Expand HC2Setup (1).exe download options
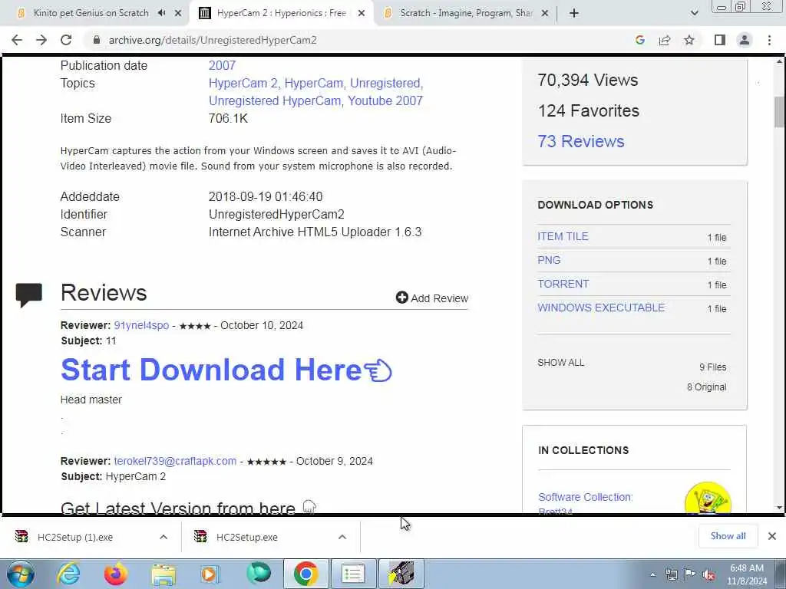Screen dimensions: 786x589 (163, 537)
